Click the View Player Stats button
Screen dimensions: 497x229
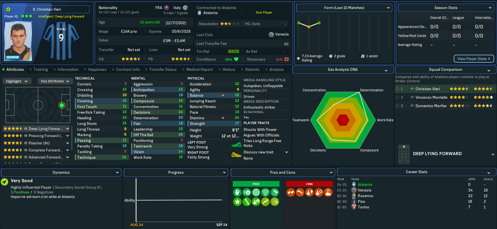click(474, 59)
